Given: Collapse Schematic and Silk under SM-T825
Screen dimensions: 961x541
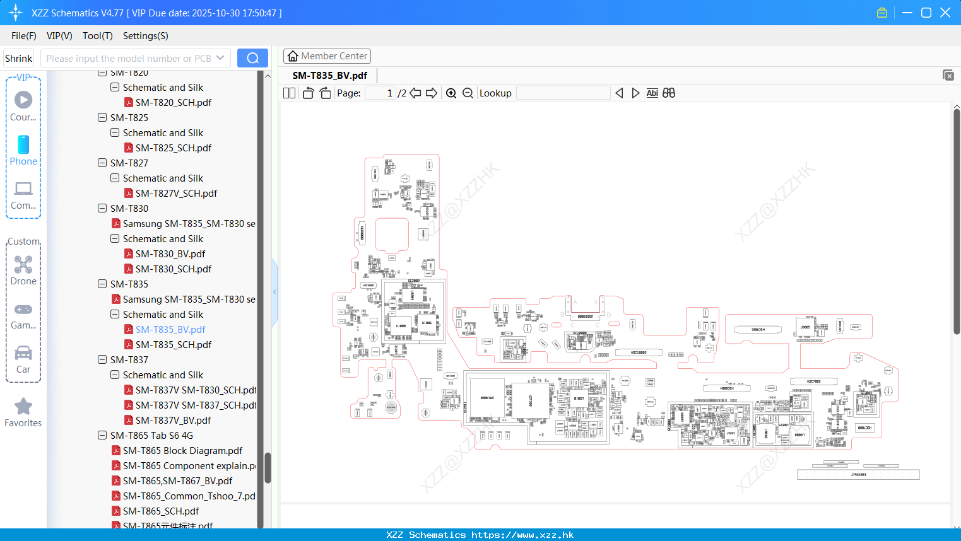Looking at the screenshot, I should tap(115, 132).
